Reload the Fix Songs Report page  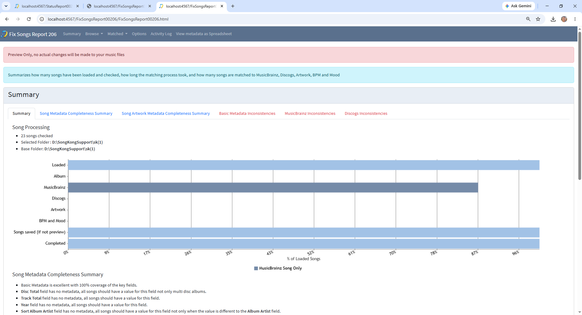(29, 19)
